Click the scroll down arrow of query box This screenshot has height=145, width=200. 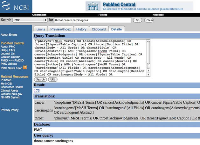pos(148,75)
